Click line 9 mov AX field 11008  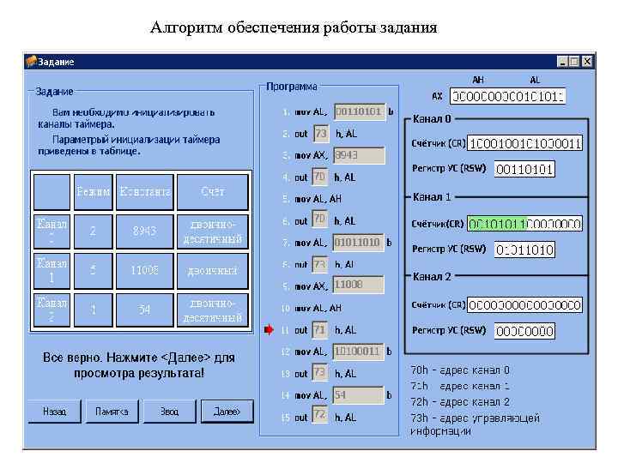358,285
